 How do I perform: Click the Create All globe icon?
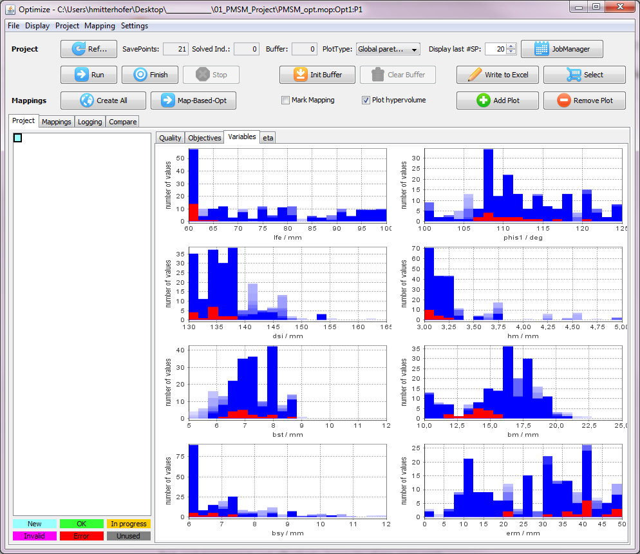coord(87,100)
